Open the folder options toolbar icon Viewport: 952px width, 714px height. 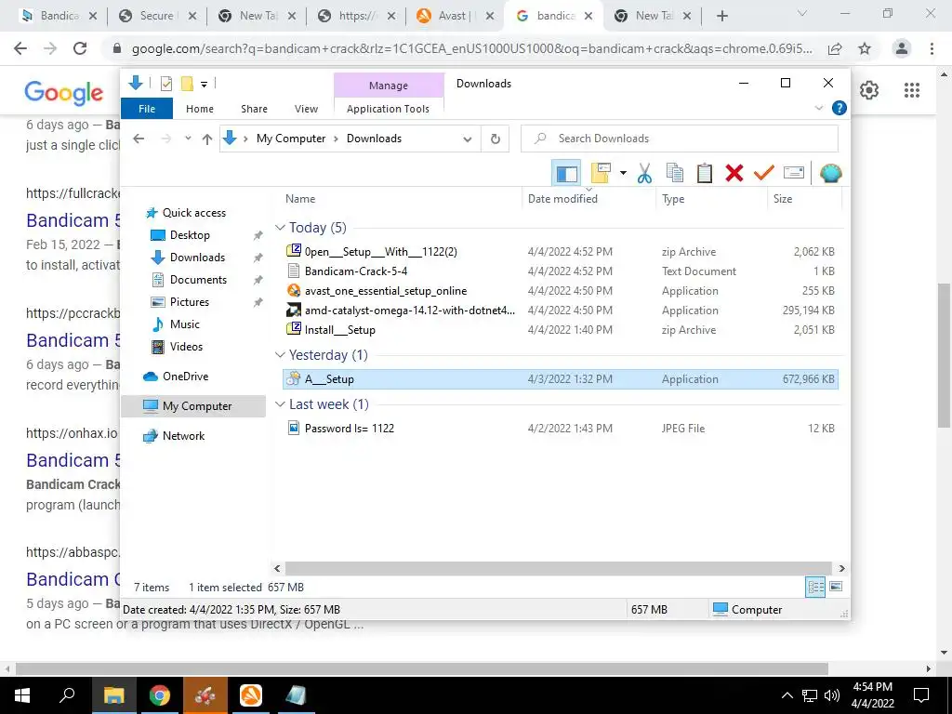(600, 173)
